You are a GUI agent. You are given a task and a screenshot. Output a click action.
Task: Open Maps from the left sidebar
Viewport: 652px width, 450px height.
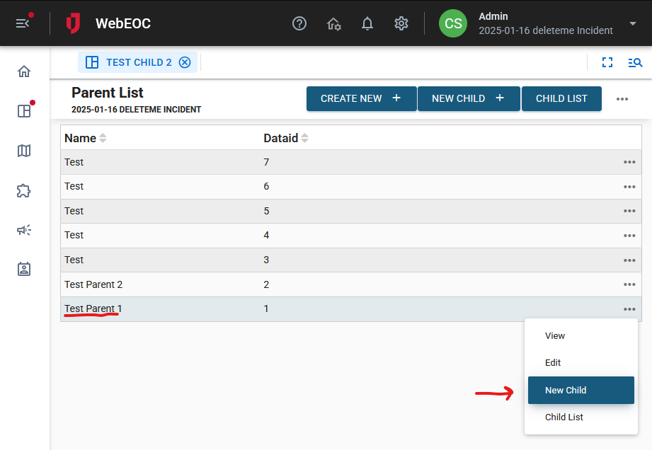click(23, 151)
